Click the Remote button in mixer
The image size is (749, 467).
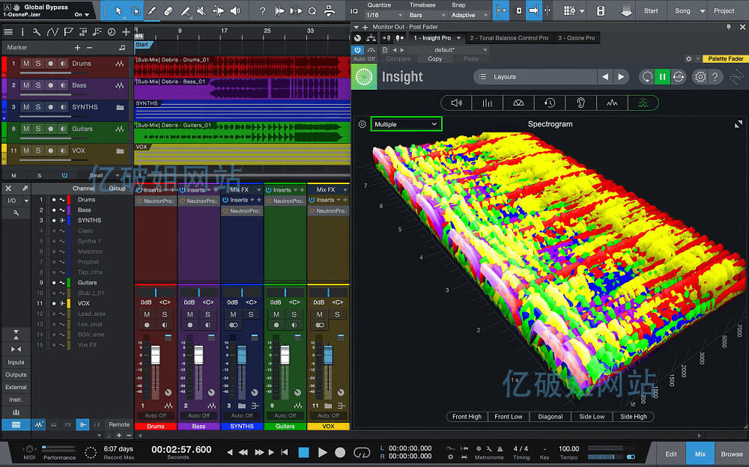119,424
